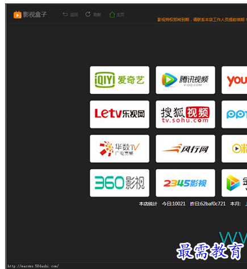Open the Letv 乐视网 tile
This screenshot has height=269, width=247.
coord(119,114)
